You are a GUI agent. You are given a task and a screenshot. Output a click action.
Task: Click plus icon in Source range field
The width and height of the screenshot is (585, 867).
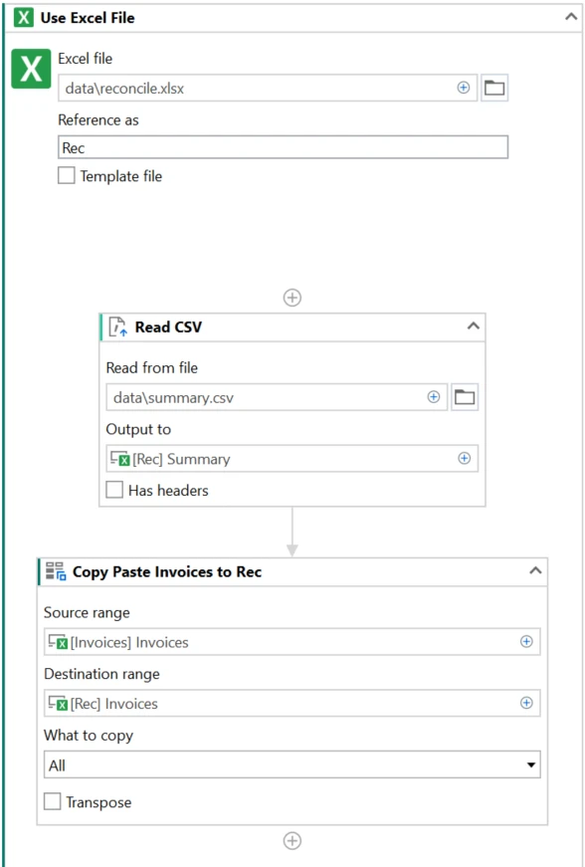tap(526, 641)
